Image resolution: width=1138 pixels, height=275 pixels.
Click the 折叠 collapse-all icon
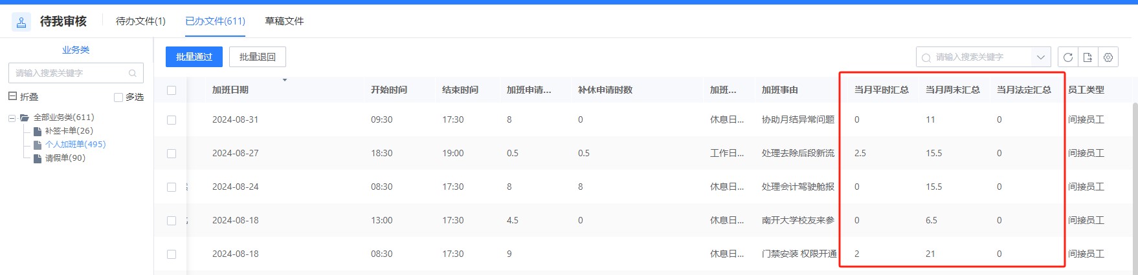tap(12, 96)
